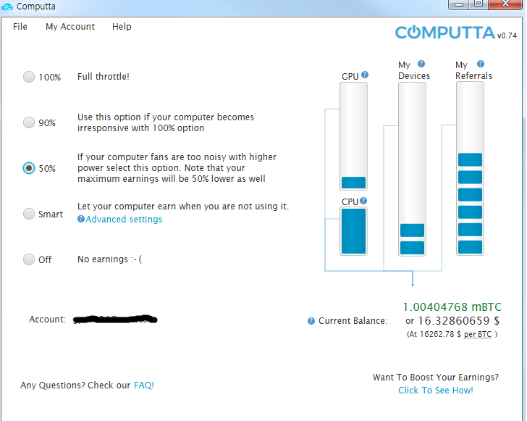Open the File menu
The height and width of the screenshot is (421, 527).
click(x=20, y=27)
